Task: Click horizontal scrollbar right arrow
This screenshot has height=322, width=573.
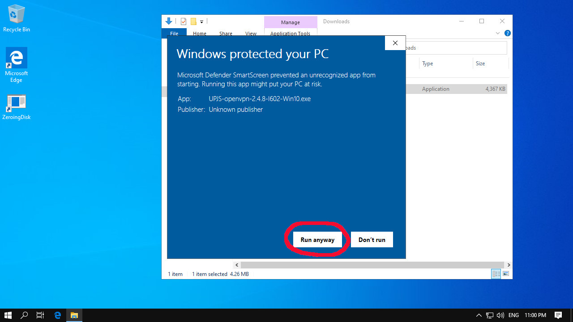Action: tap(509, 265)
